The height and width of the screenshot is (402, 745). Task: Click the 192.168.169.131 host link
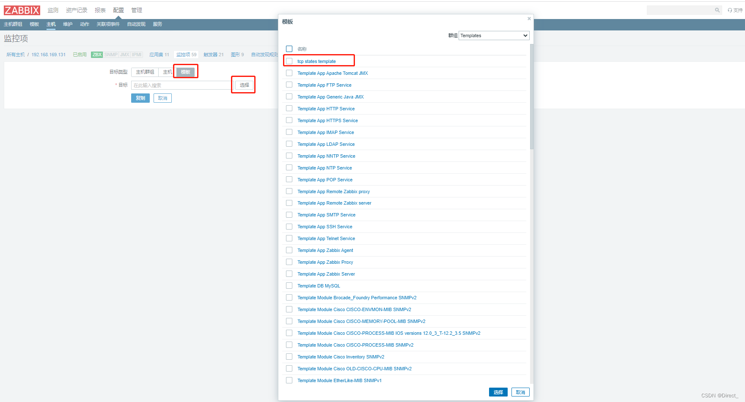pyautogui.click(x=49, y=55)
